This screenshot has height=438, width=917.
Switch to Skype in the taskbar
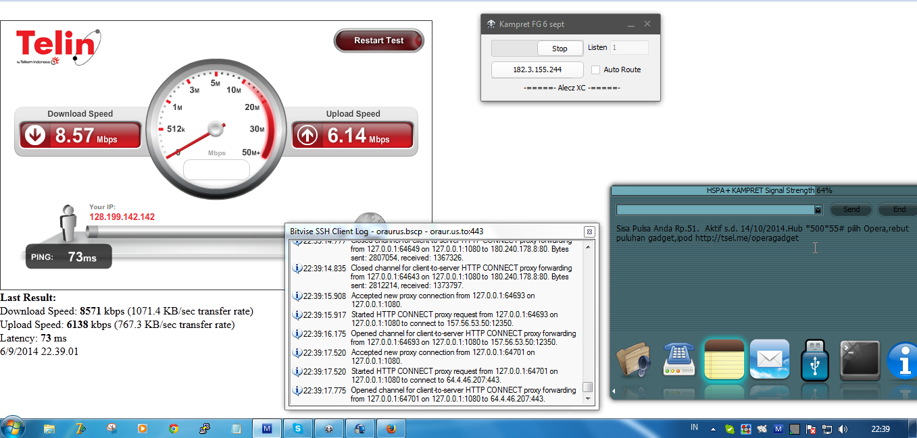pyautogui.click(x=297, y=428)
